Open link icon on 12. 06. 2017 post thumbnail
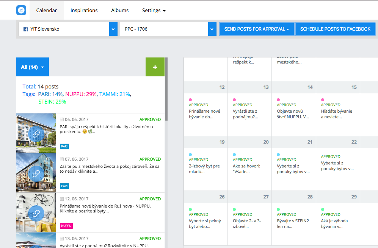 point(36,213)
